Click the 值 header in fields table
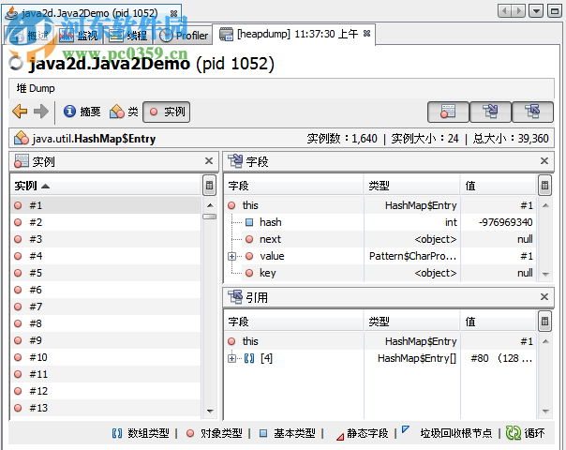Image resolution: width=566 pixels, height=450 pixels. tap(499, 186)
